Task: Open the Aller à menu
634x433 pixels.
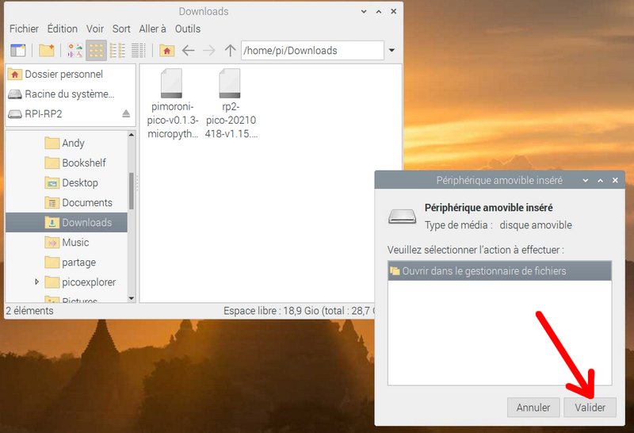Action: (x=152, y=29)
